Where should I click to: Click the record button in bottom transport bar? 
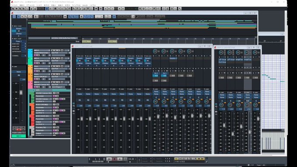pyautogui.click(x=114, y=159)
